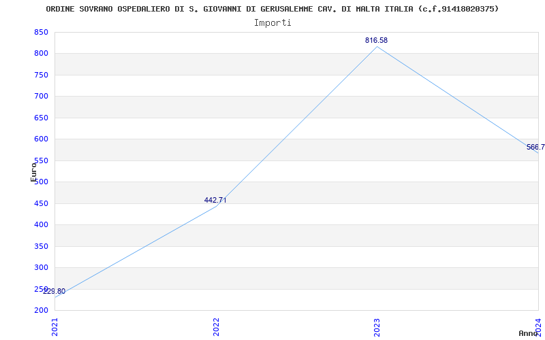Click the 800 y-axis tick label
Image resolution: width=545 pixels, height=340 pixels.
tap(41, 54)
